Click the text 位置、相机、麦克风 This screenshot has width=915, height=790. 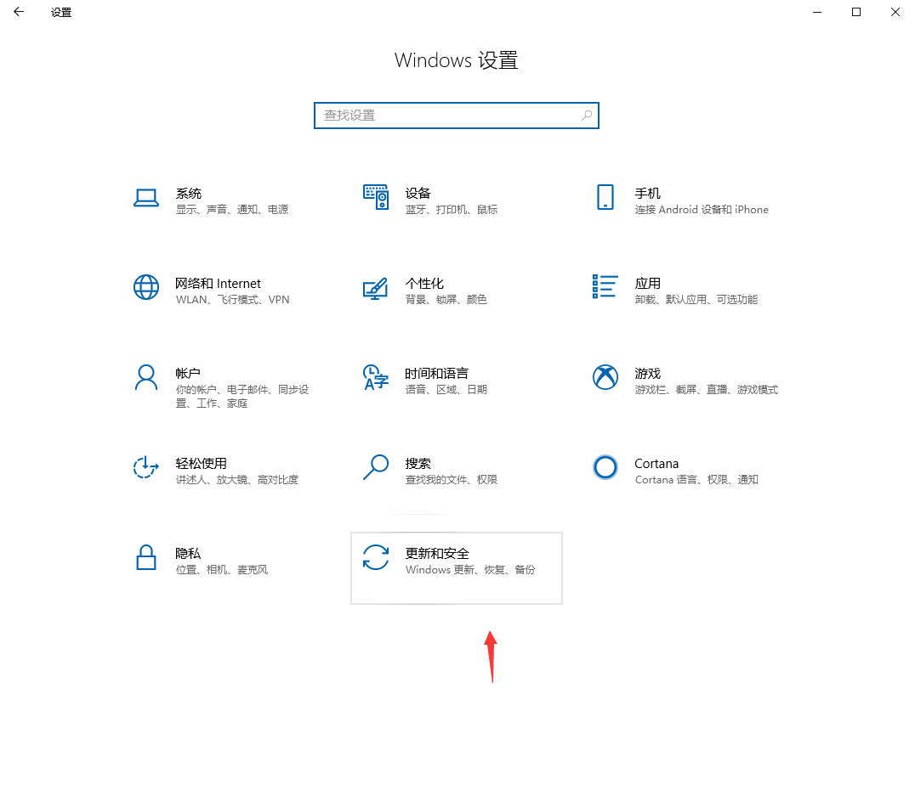[x=222, y=570]
